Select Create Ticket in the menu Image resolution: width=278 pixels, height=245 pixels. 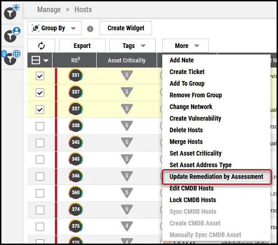pos(187,72)
